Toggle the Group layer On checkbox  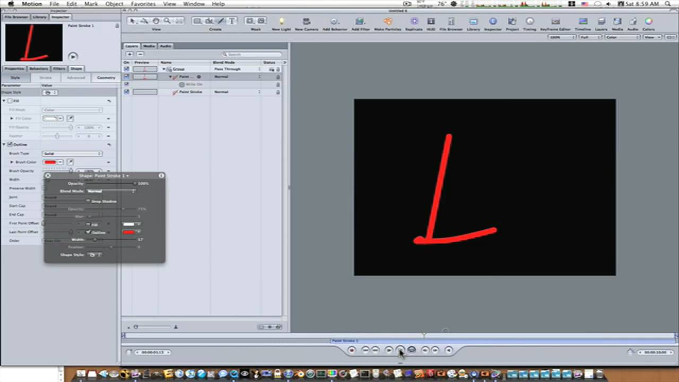pos(126,69)
